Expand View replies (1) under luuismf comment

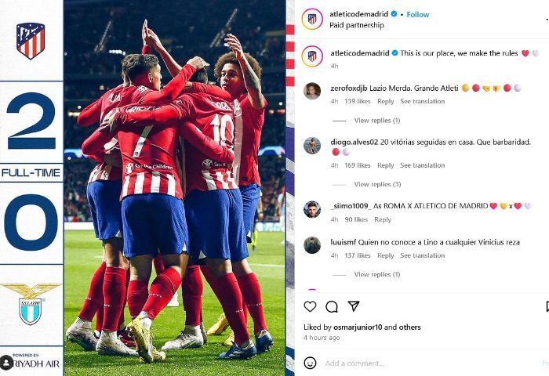(376, 274)
